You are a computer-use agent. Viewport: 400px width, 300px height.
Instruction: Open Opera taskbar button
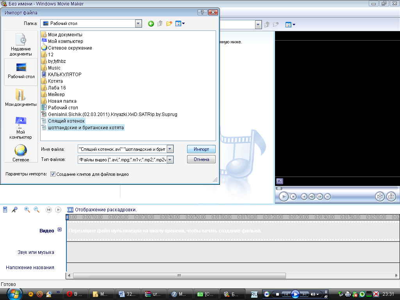(76, 294)
